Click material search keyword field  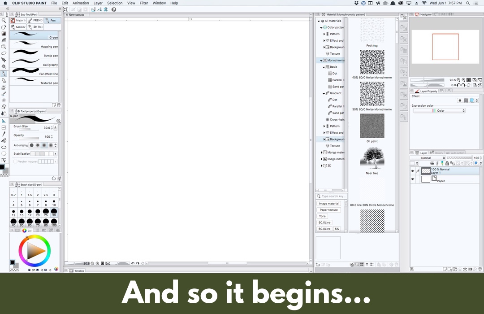(332, 196)
